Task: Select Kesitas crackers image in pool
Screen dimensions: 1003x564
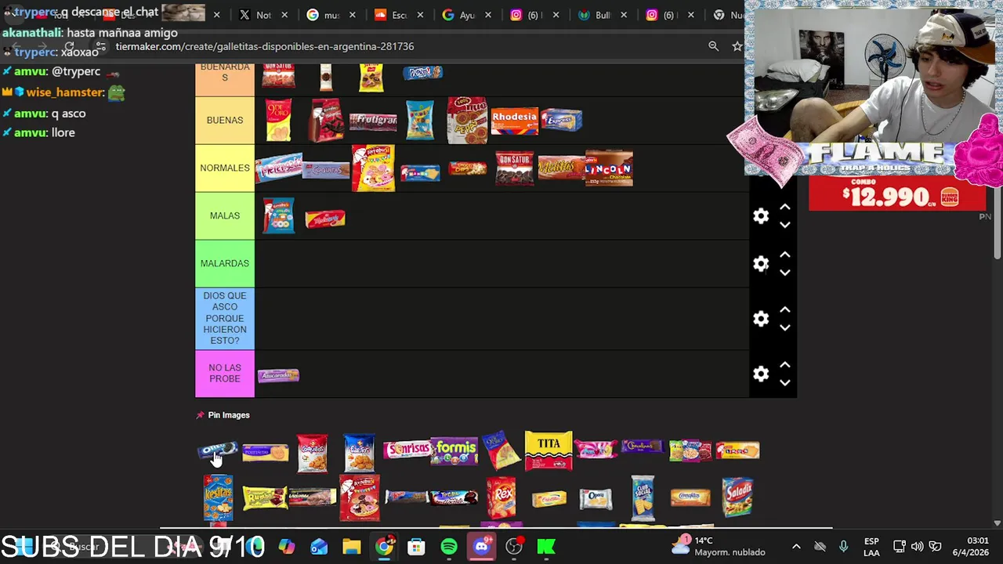Action: 218,497
